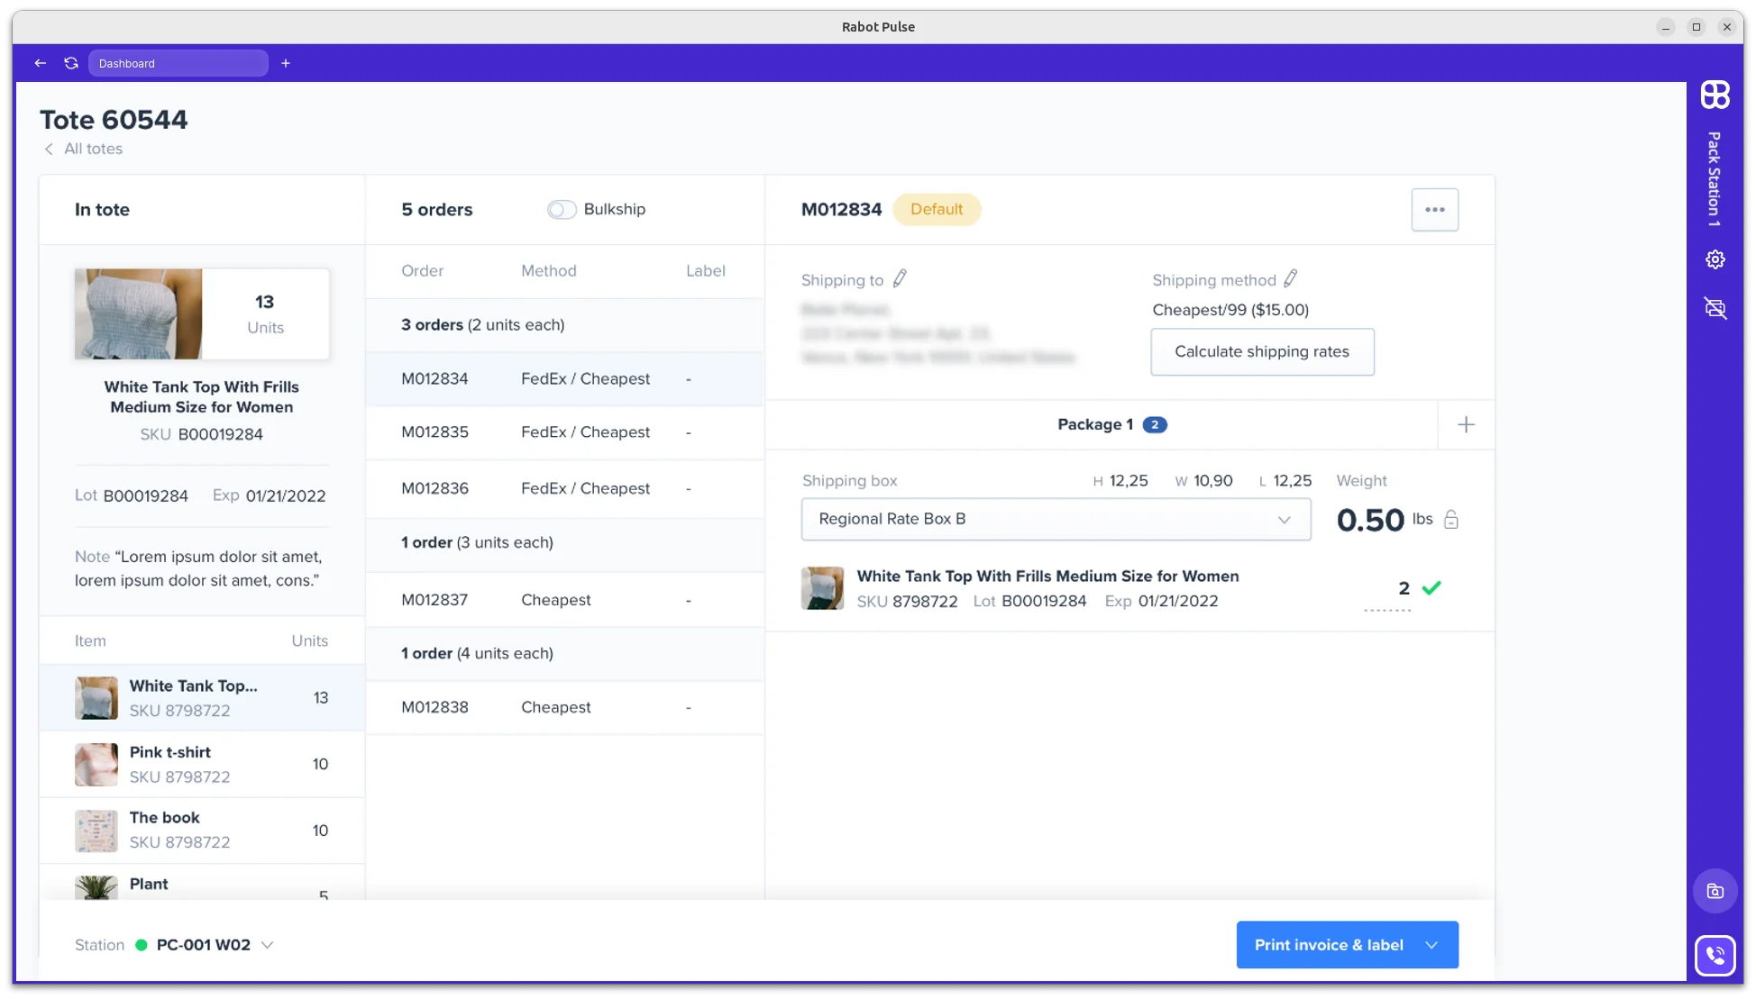The height and width of the screenshot is (999, 1756).
Task: Start a call with the phone icon
Action: [x=1715, y=955]
